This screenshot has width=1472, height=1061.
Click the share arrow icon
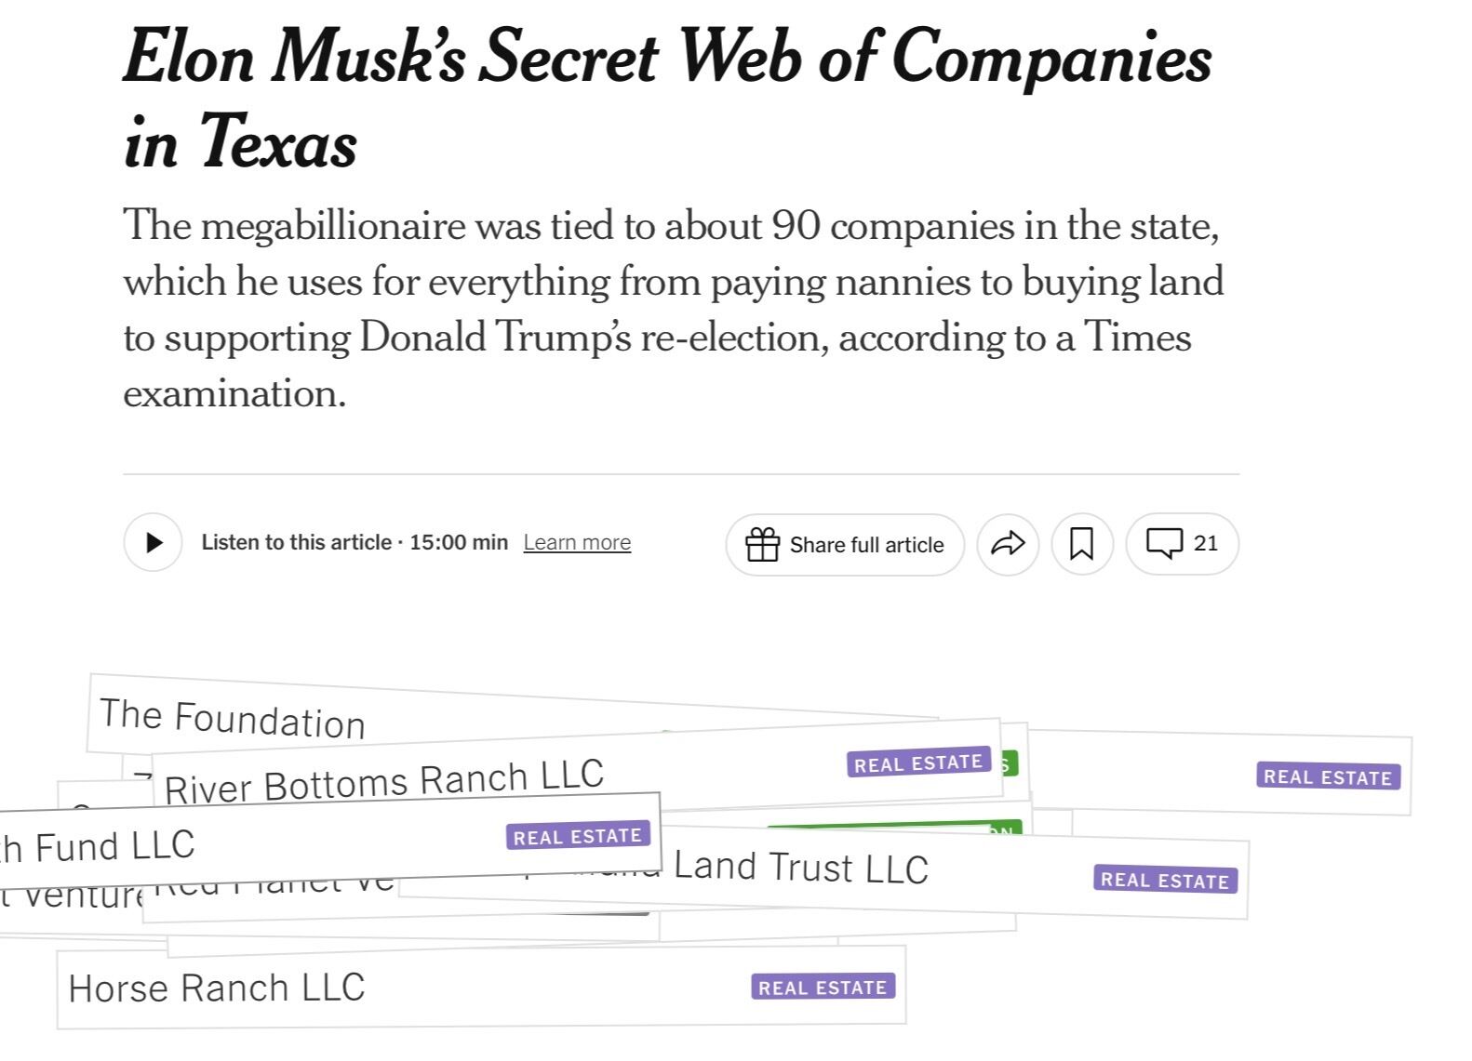pyautogui.click(x=1008, y=543)
